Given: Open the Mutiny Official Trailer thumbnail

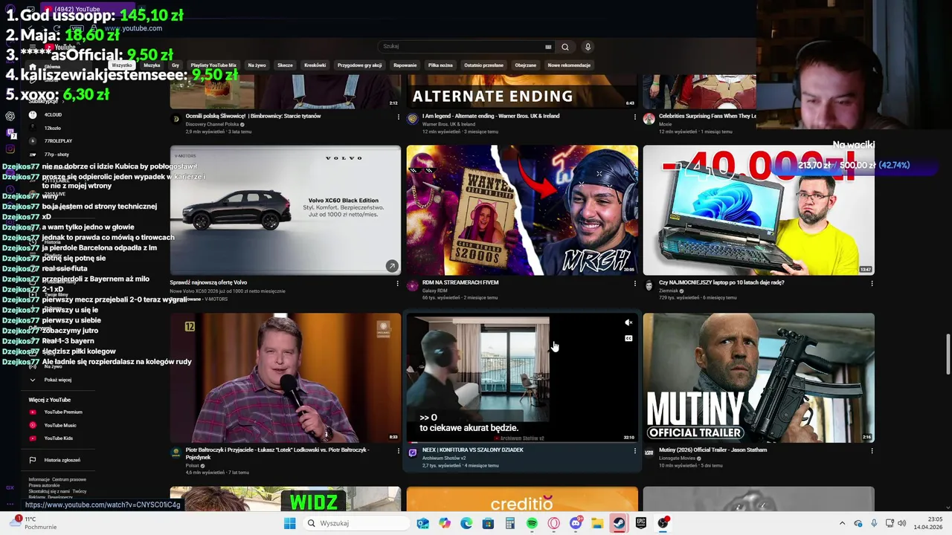Looking at the screenshot, I should [x=759, y=377].
